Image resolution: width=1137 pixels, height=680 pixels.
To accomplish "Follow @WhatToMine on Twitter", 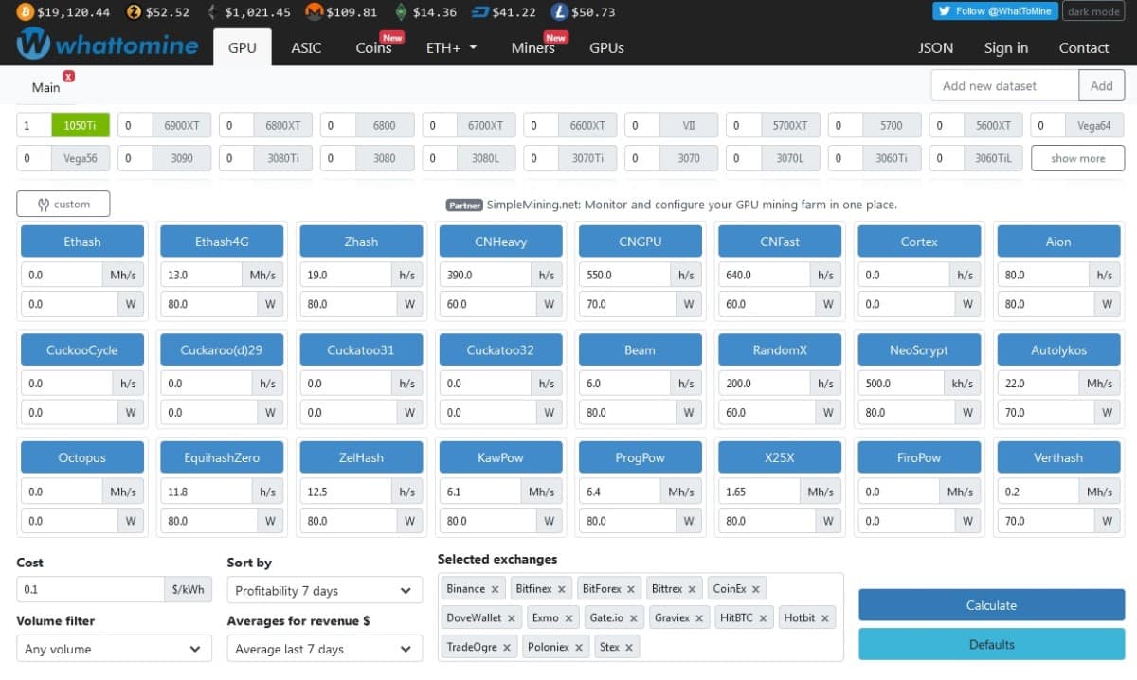I will click(x=994, y=11).
